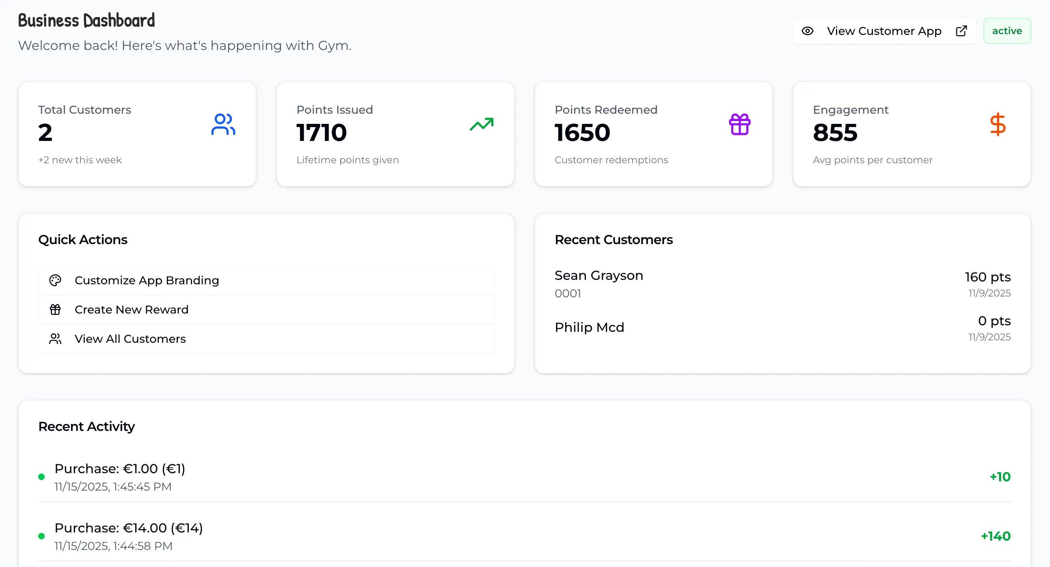Click the Points Issued value 1710
The height and width of the screenshot is (567, 1050).
point(322,133)
